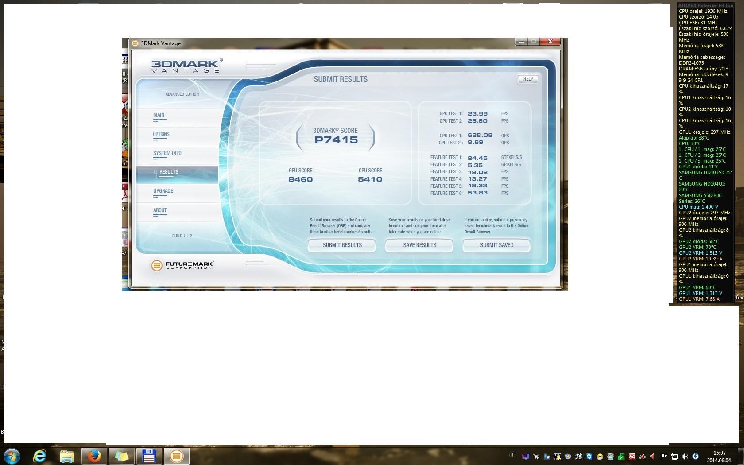Switch to Firefox in the taskbar
Image resolution: width=744 pixels, height=465 pixels.
(x=94, y=456)
